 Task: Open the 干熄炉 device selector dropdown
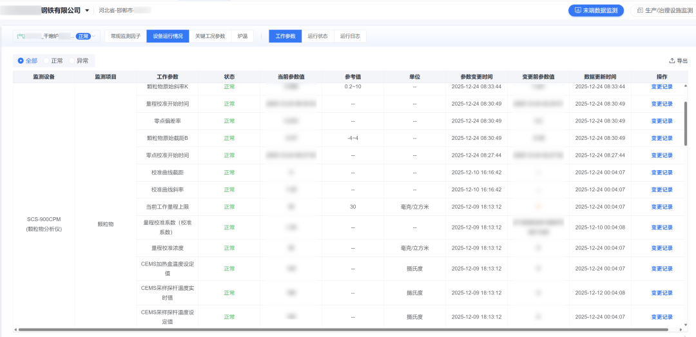pos(94,36)
